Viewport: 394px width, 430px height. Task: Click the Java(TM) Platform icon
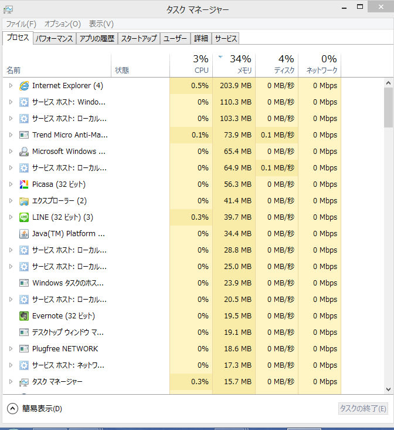tap(24, 234)
